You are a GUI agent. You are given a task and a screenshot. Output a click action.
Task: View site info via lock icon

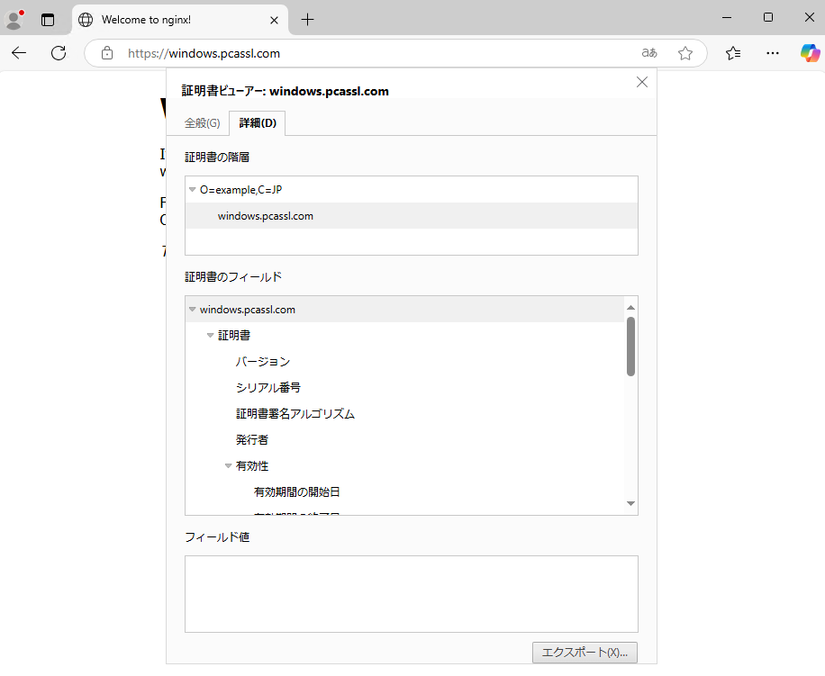pyautogui.click(x=107, y=53)
